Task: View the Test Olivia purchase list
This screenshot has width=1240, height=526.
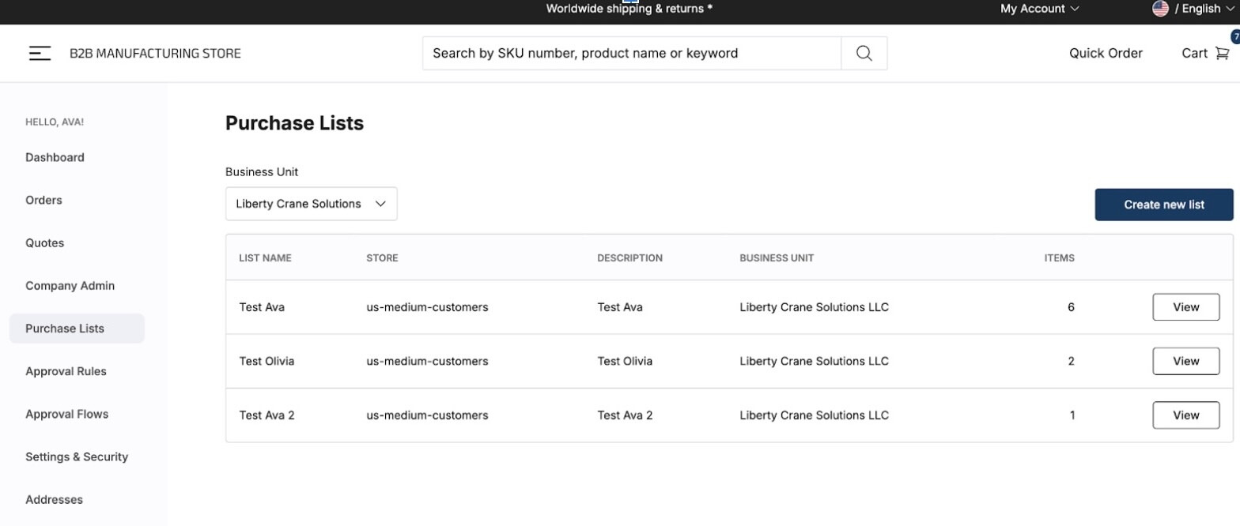Action: (1185, 361)
